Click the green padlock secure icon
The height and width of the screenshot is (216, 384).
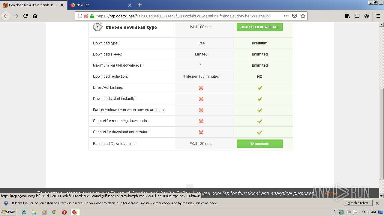coord(92,16)
